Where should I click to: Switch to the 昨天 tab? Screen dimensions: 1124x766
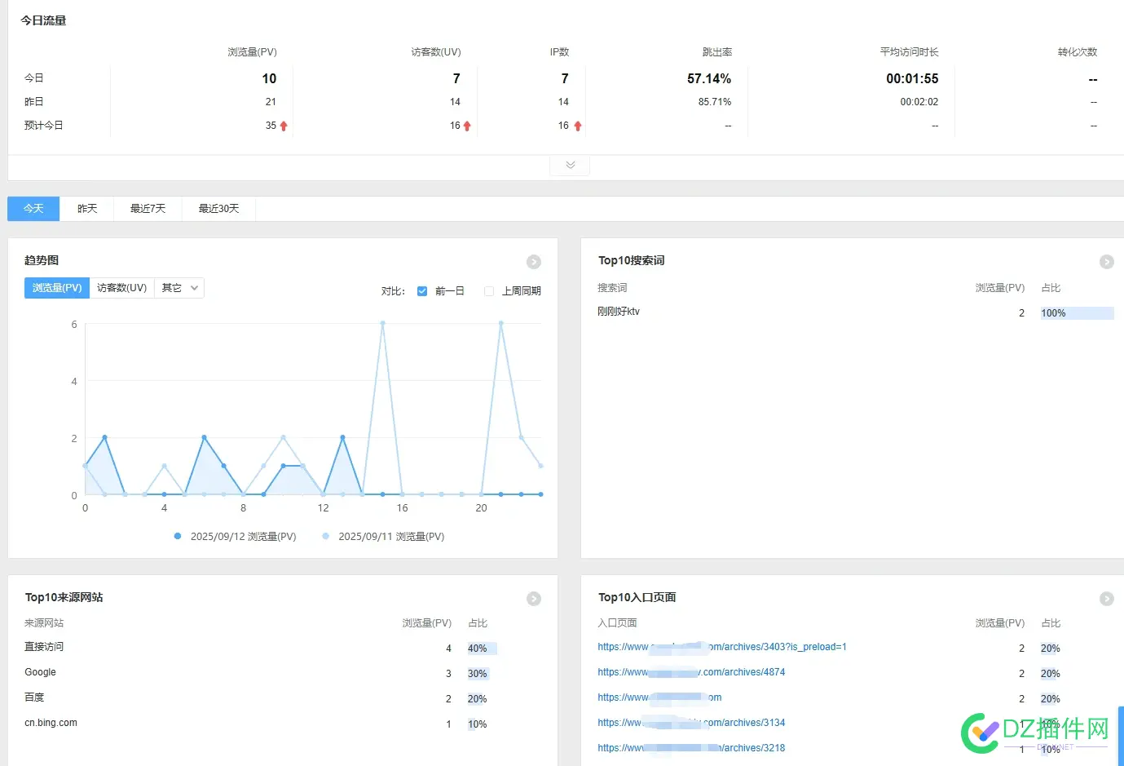coord(87,209)
